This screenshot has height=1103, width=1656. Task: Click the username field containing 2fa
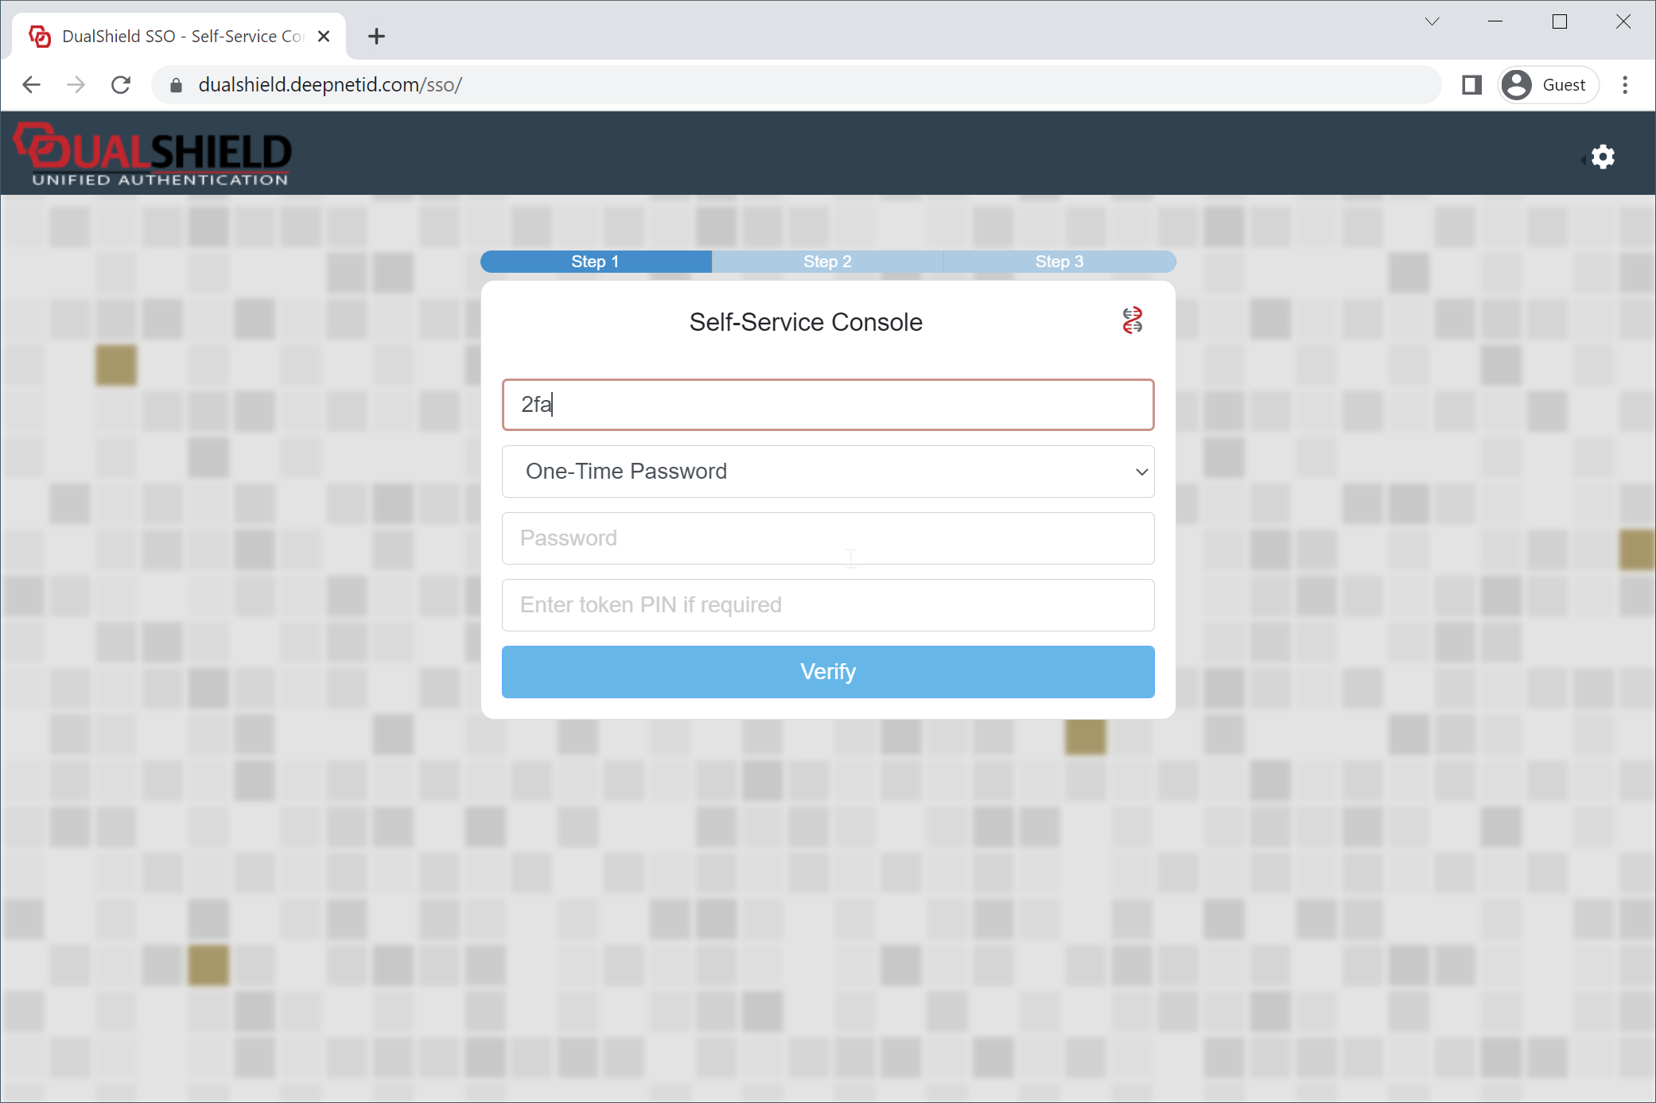(827, 405)
